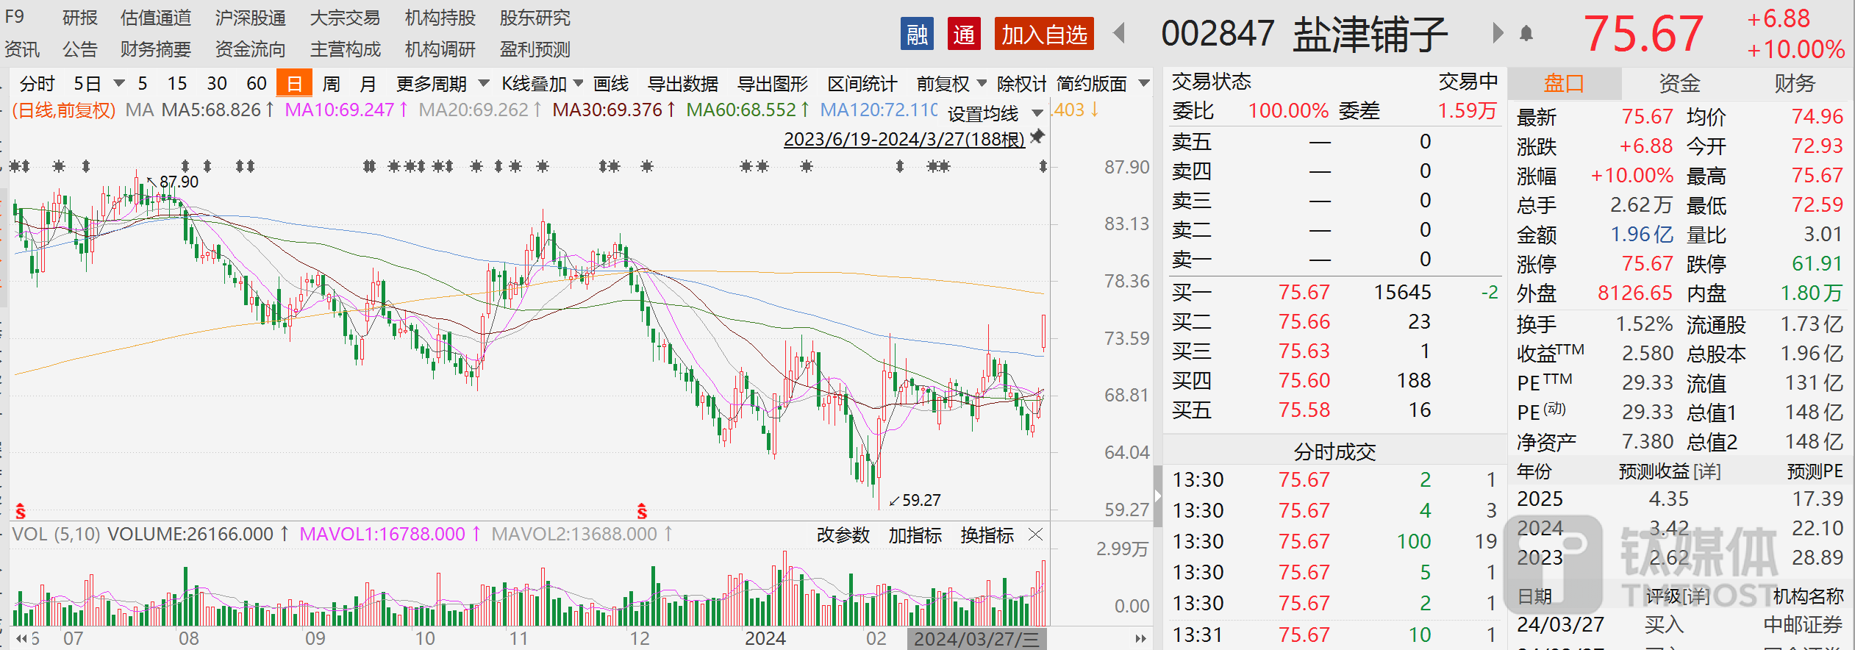Close the VOL indicator panel

click(x=1035, y=535)
